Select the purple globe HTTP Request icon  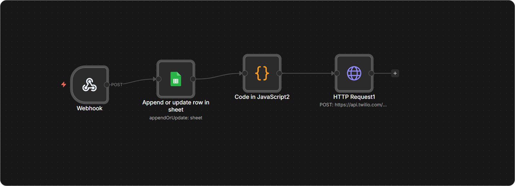click(x=354, y=73)
